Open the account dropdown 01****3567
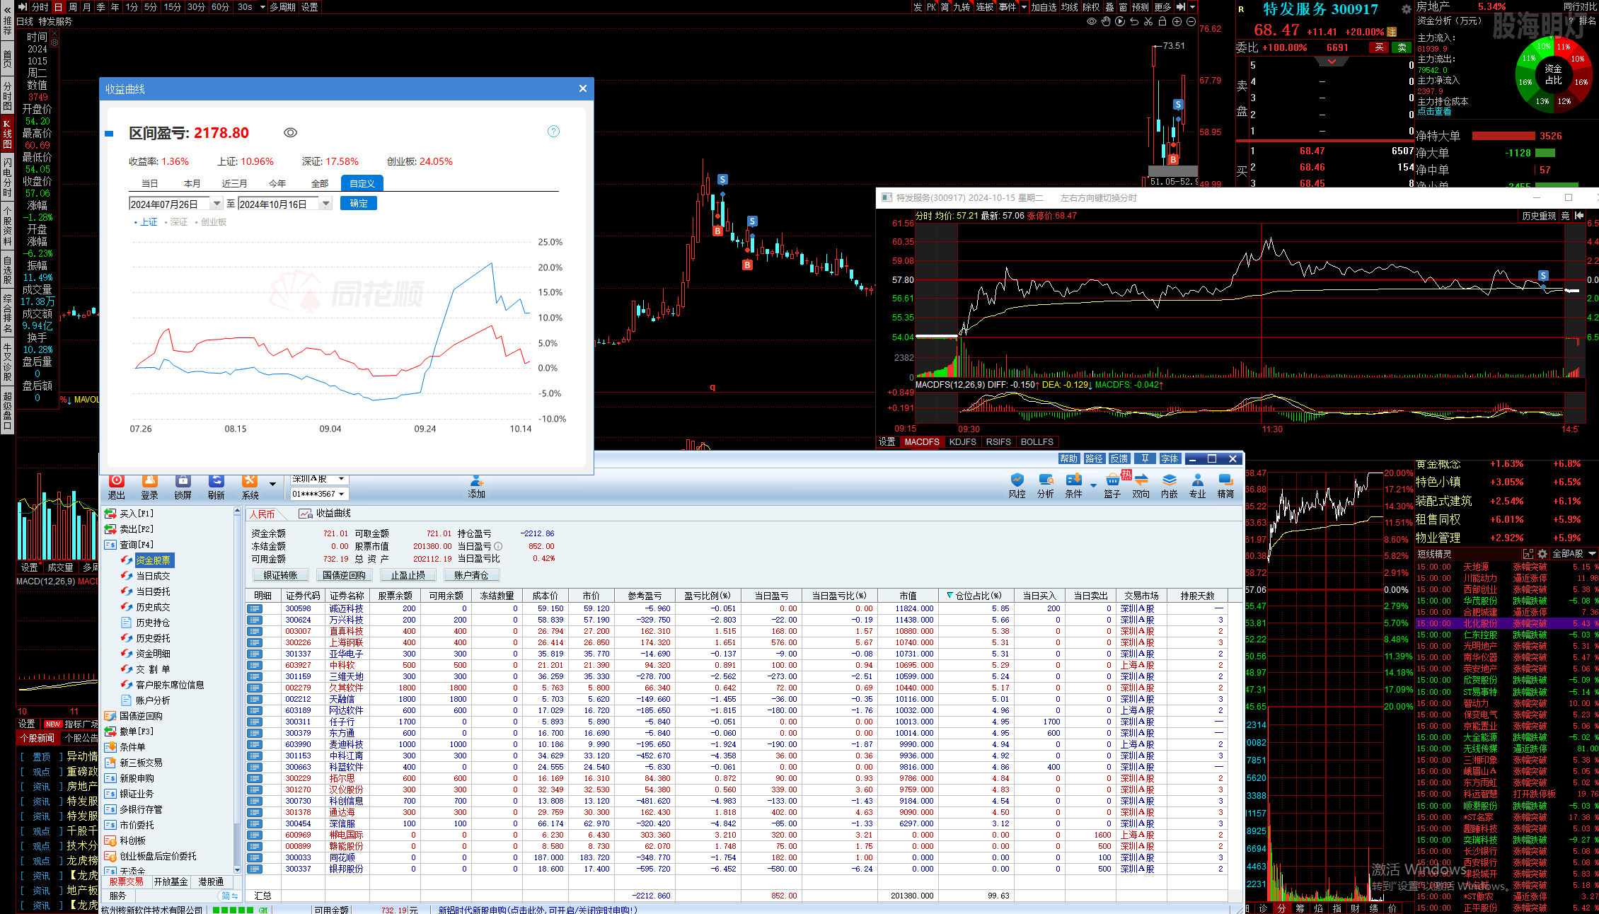This screenshot has width=1599, height=914. [x=342, y=494]
